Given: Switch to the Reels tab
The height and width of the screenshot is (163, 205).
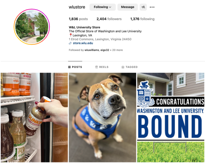Looking at the screenshot, I should [102, 67].
